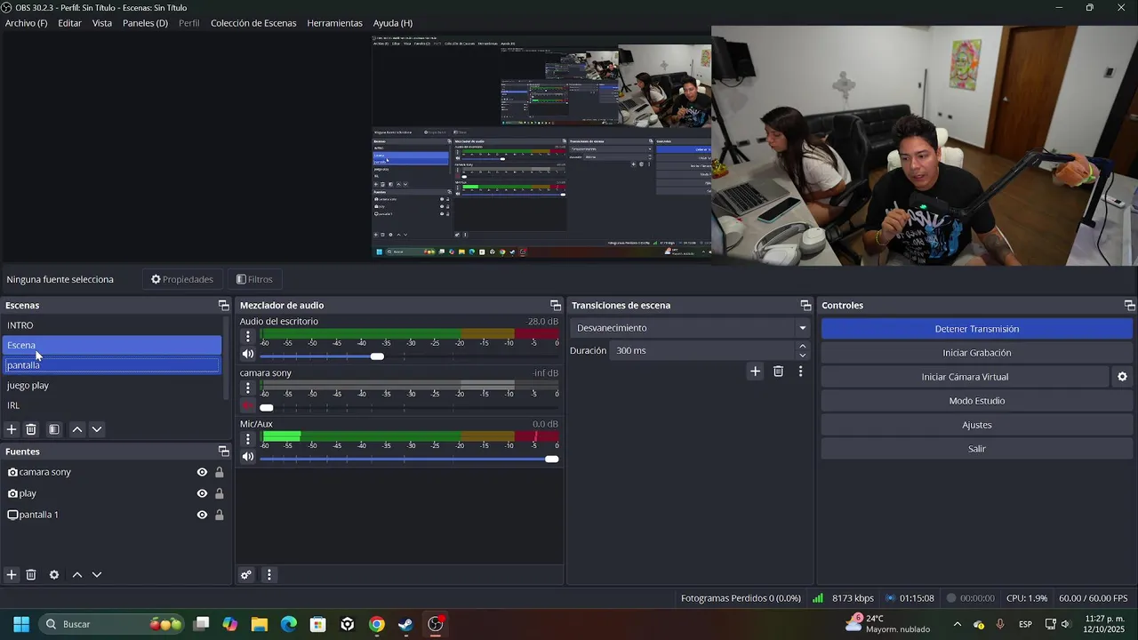The height and width of the screenshot is (640, 1138).
Task: Move scene up with the up arrow
Action: (x=77, y=429)
